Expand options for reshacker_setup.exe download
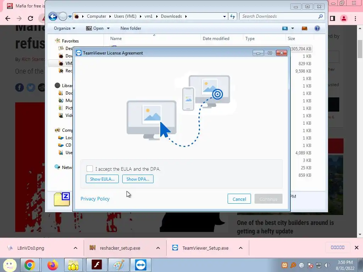Viewport: 363px width, 272px height. (x=158, y=248)
